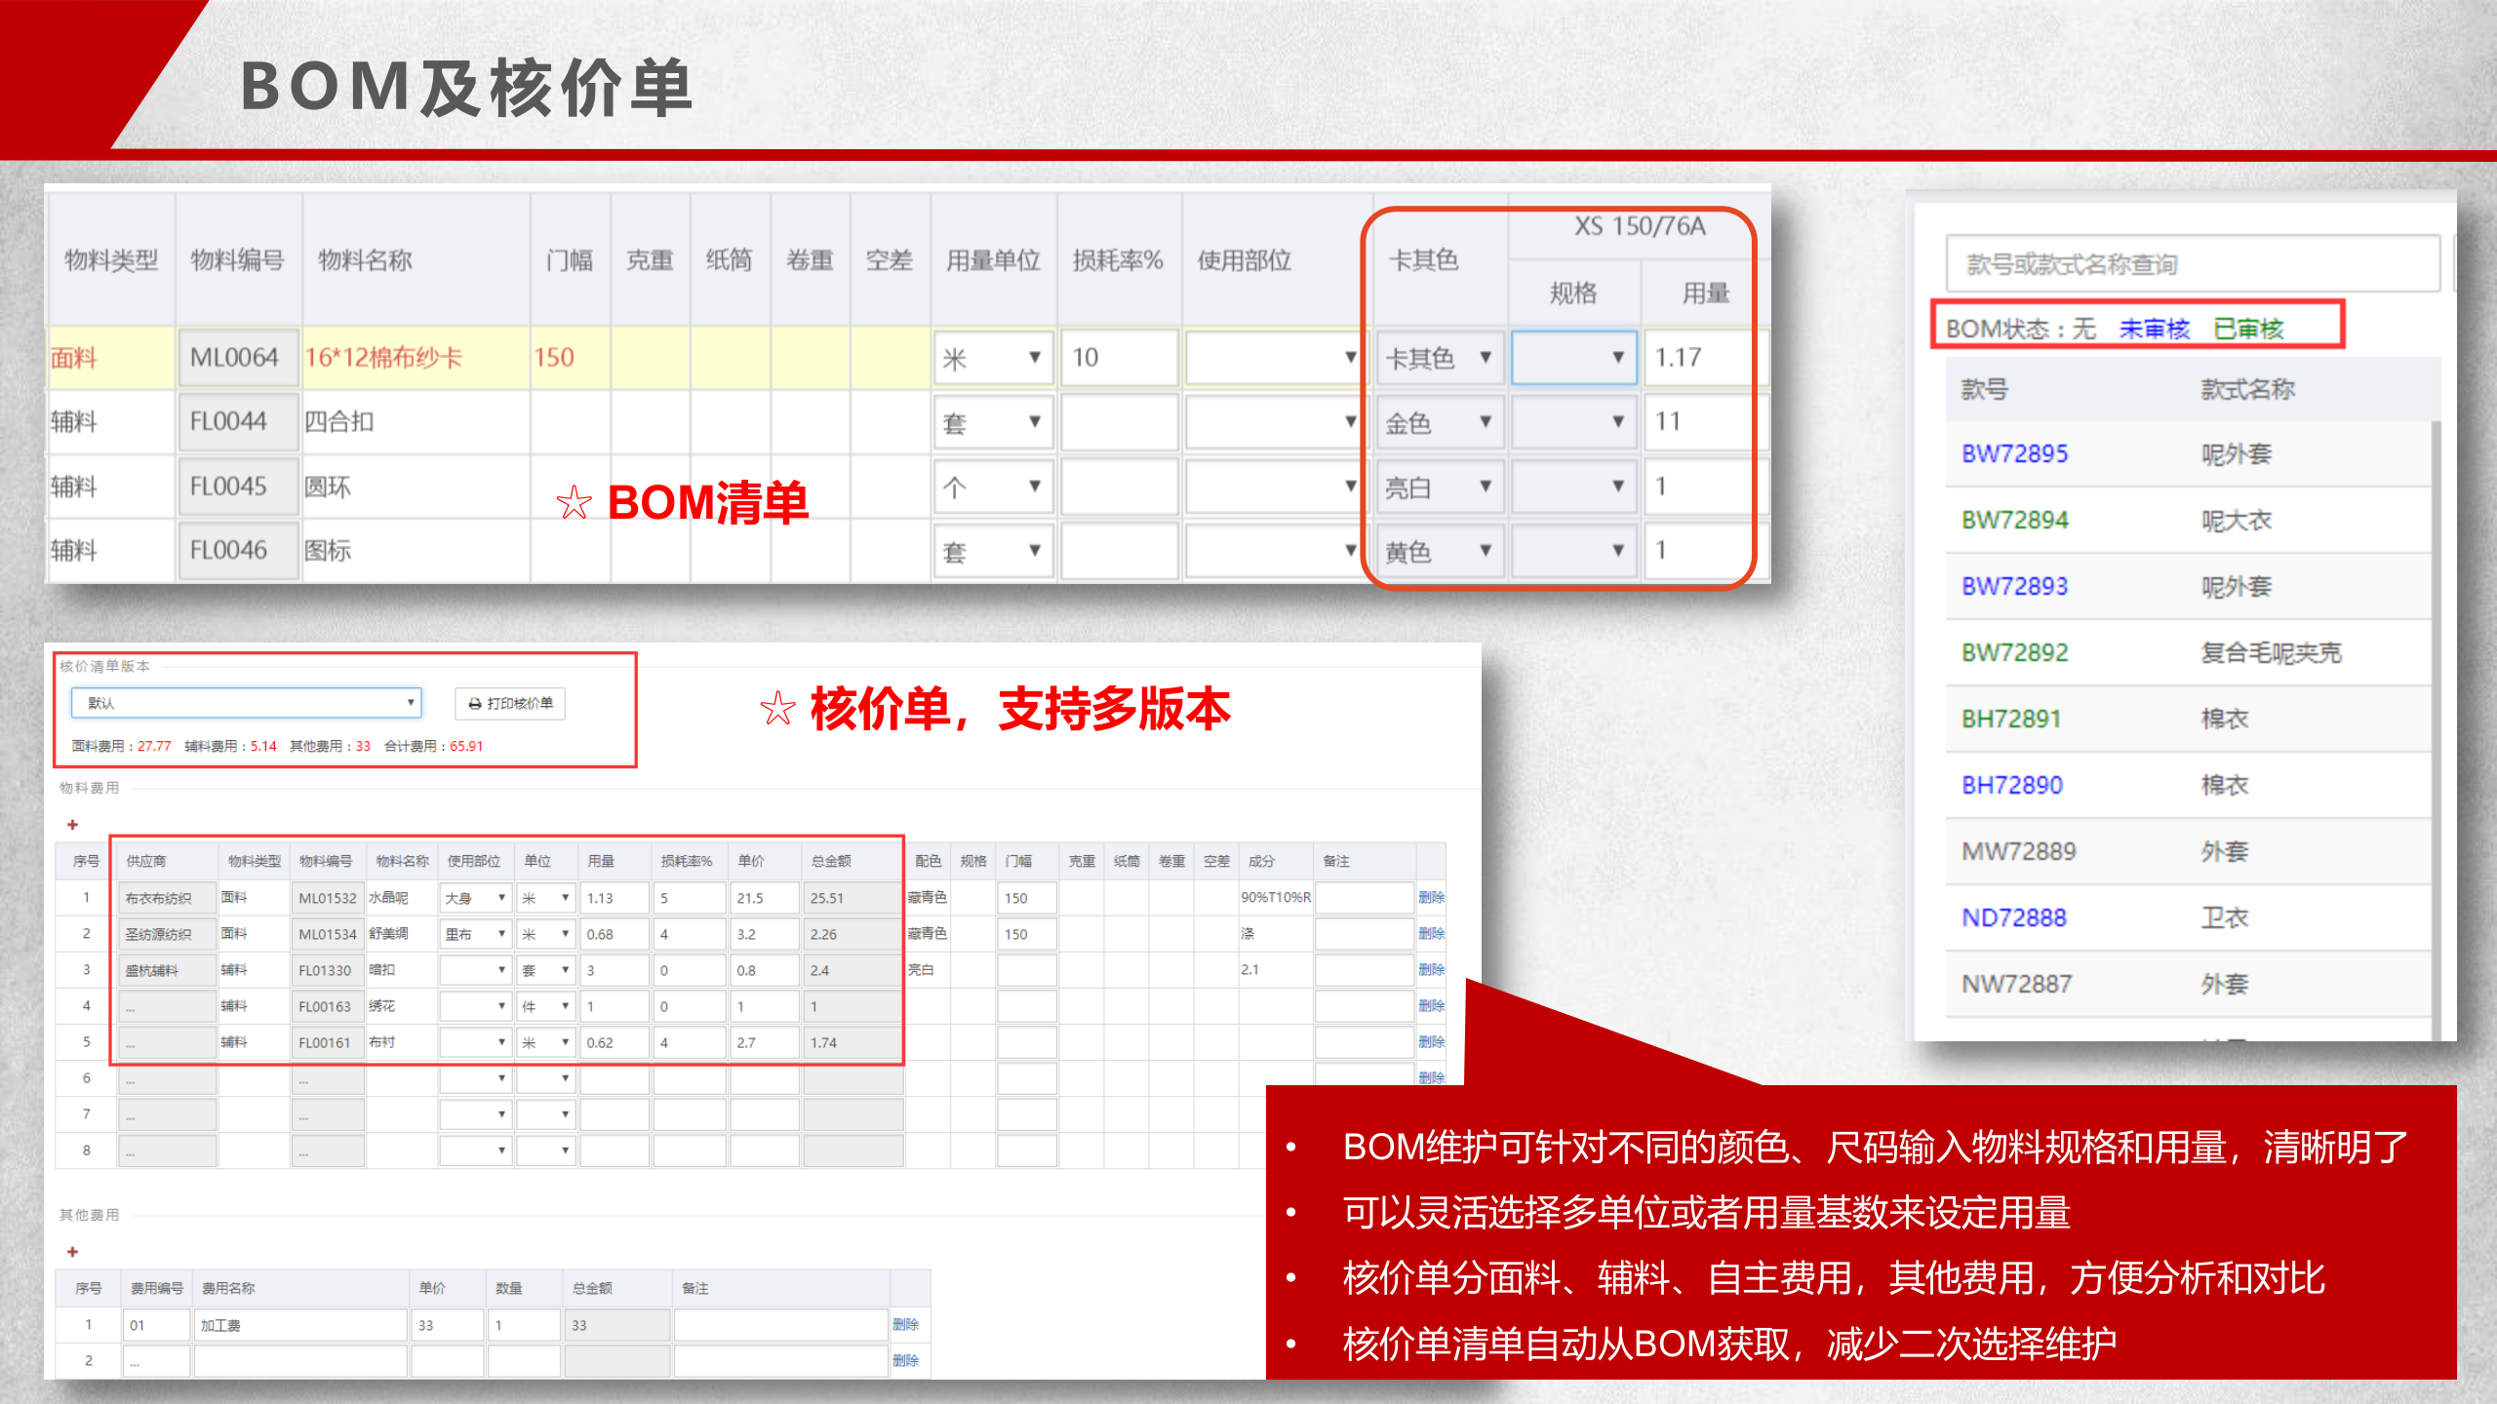This screenshot has width=2497, height=1404.
Task: Select 无 BOM status filter
Action: [2083, 330]
